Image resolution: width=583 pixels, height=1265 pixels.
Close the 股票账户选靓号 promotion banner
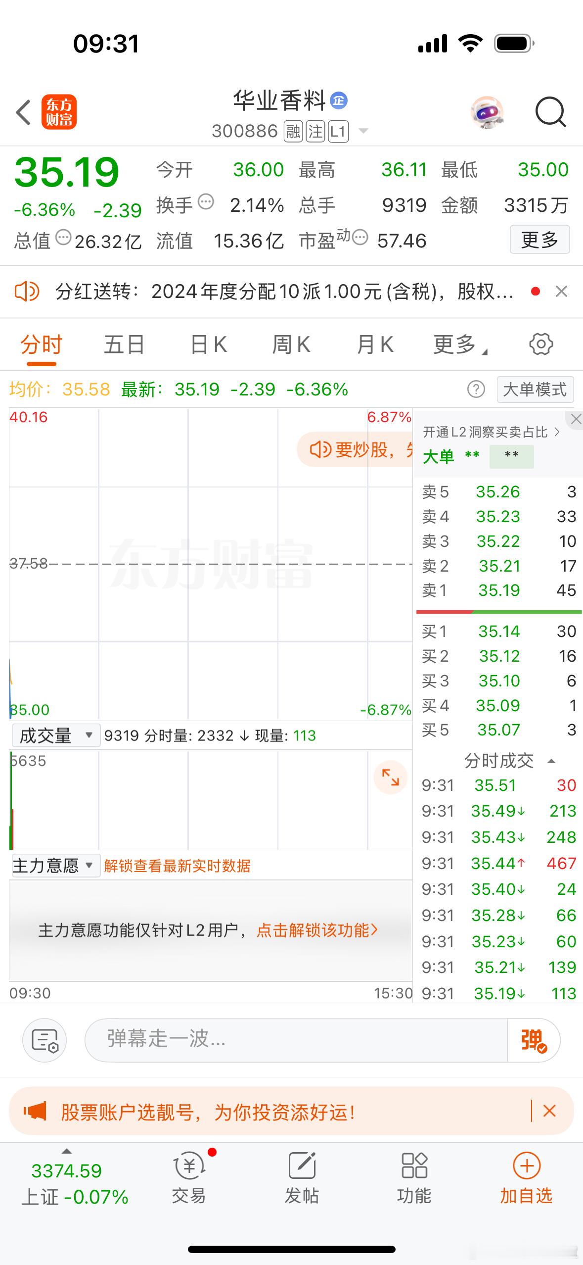coord(549,1111)
